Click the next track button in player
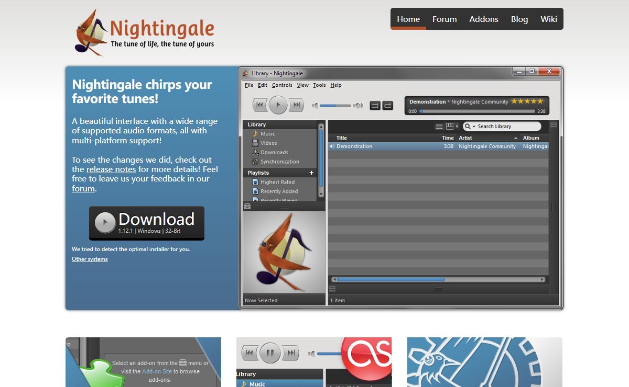 297,105
